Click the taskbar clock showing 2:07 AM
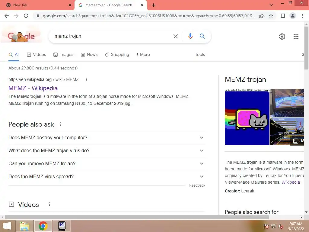 296,226
